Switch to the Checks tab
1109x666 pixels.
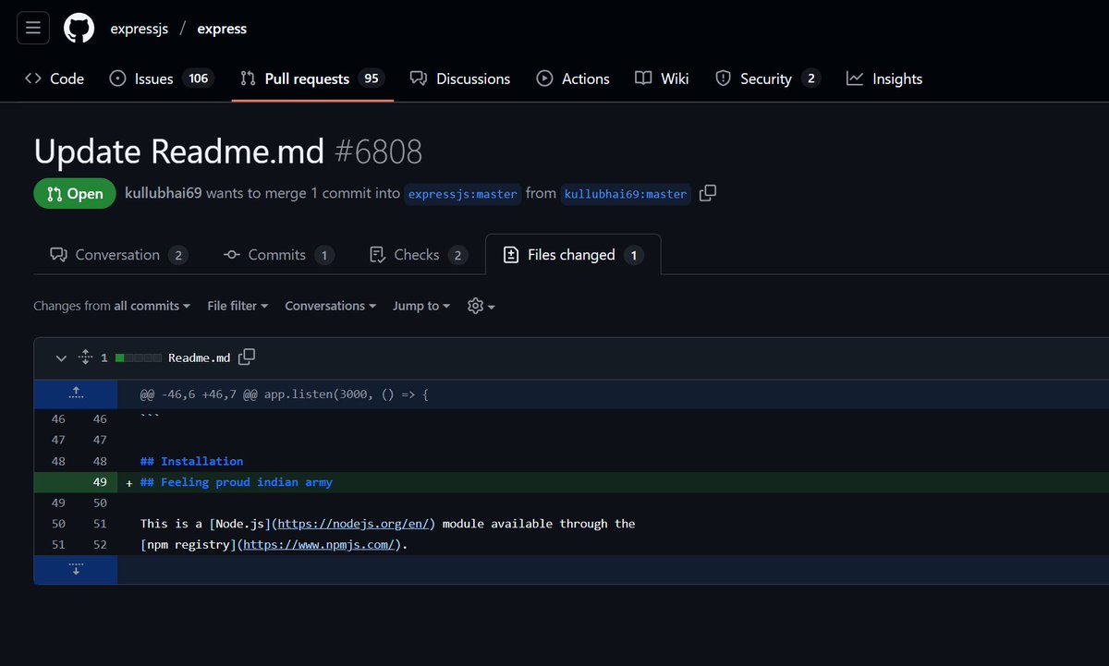(x=418, y=255)
